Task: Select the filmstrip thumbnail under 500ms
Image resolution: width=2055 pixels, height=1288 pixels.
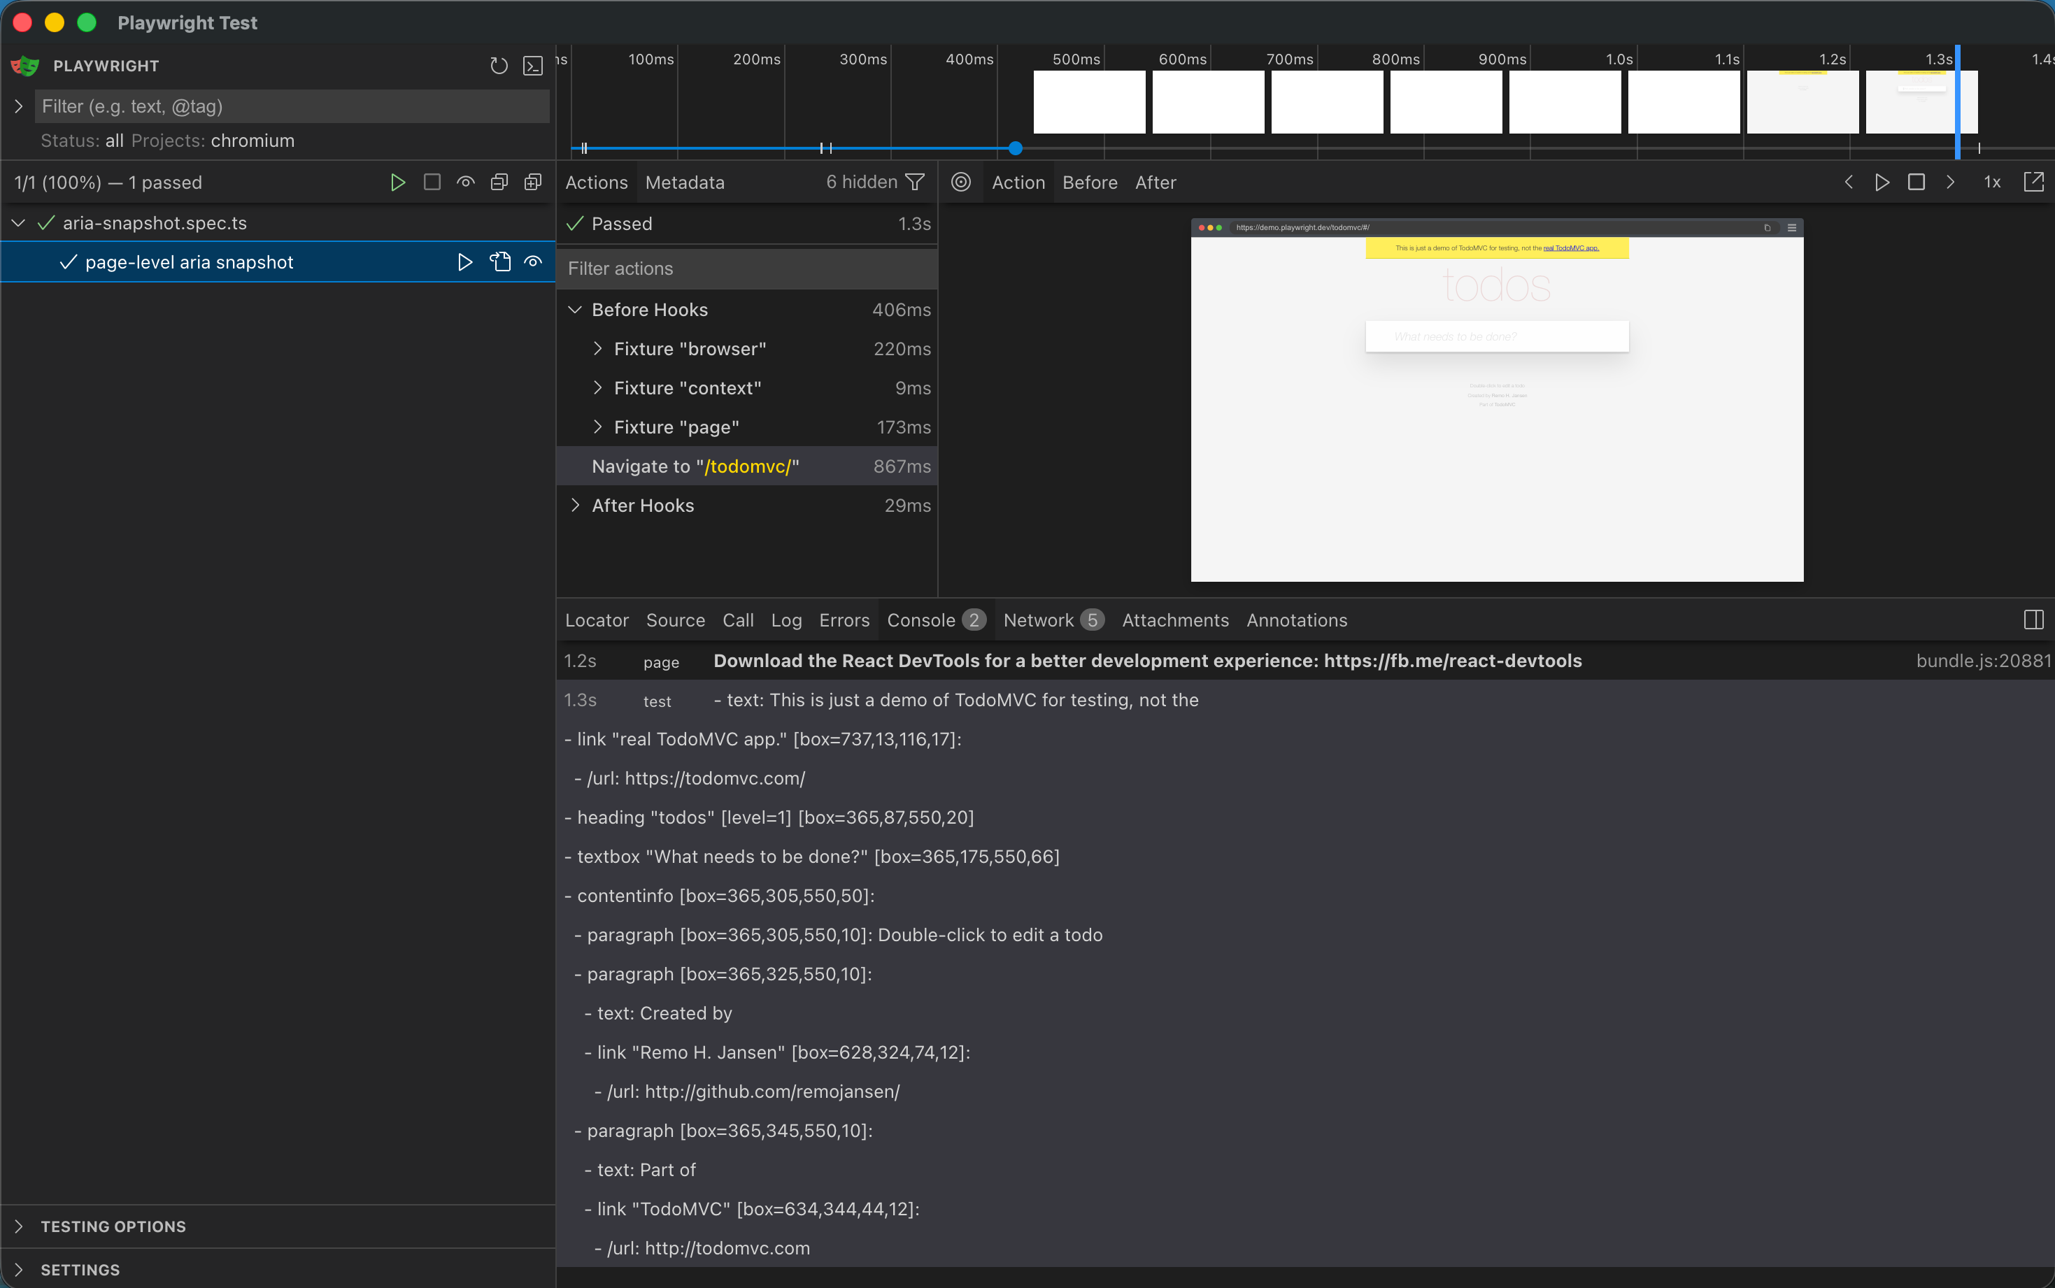Action: click(x=1089, y=102)
